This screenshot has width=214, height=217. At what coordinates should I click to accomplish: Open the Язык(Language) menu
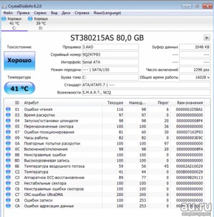coord(108,13)
